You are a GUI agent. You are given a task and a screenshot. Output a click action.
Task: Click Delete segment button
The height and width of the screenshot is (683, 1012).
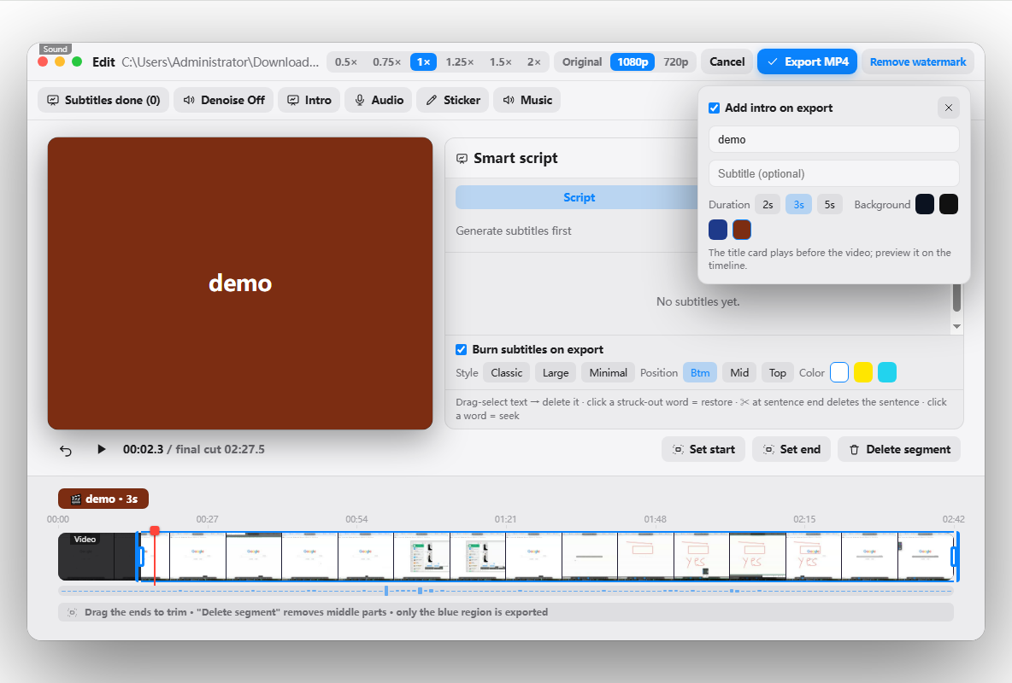click(899, 450)
